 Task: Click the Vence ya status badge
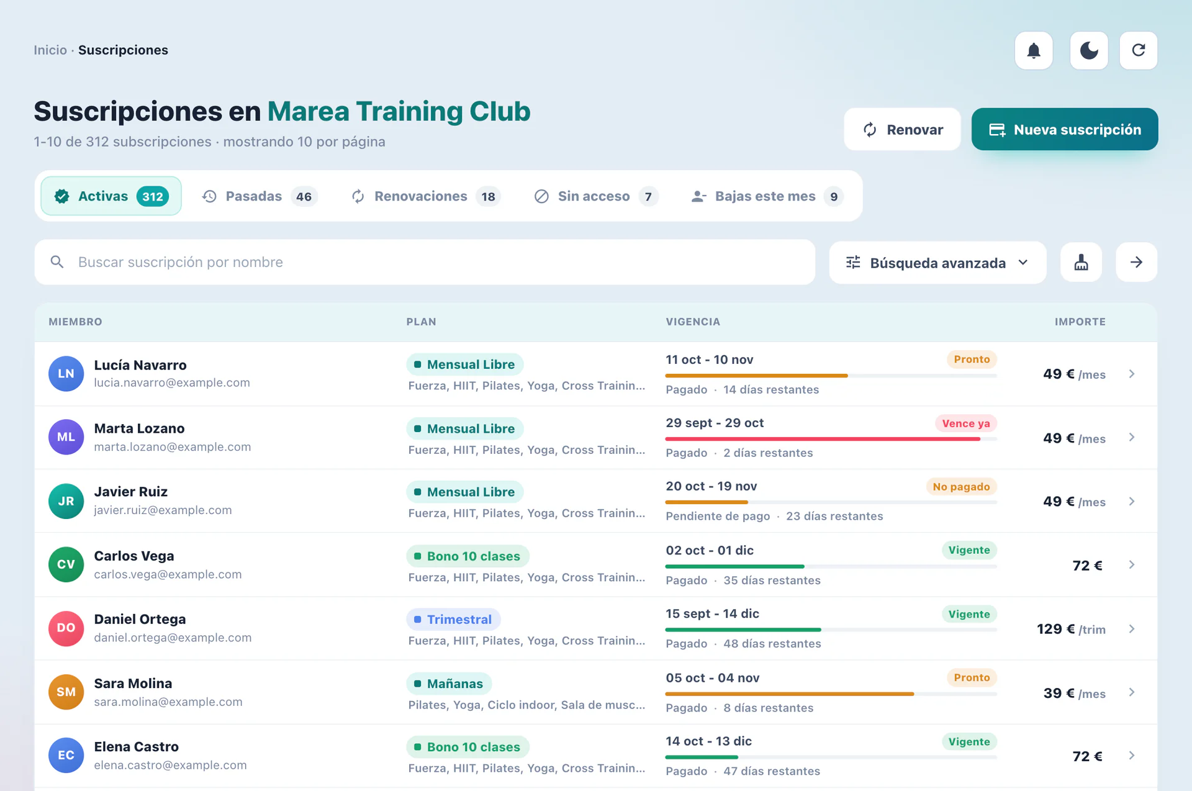[966, 423]
